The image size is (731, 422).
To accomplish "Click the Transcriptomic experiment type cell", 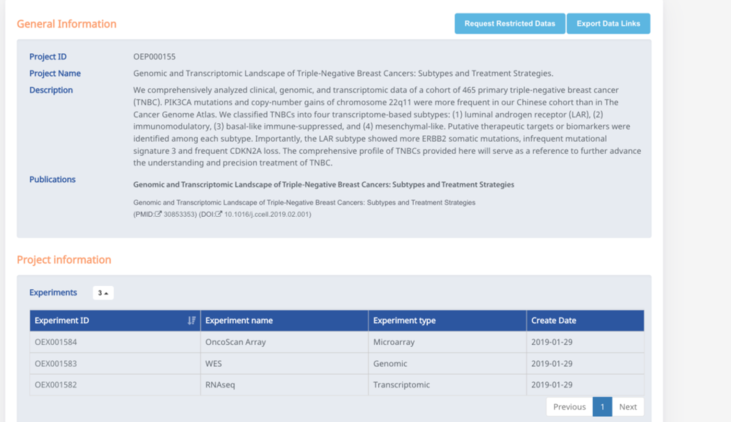I will tap(447, 385).
